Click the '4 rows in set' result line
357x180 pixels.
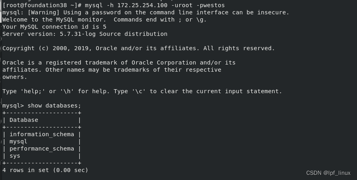pyautogui.click(x=45, y=170)
